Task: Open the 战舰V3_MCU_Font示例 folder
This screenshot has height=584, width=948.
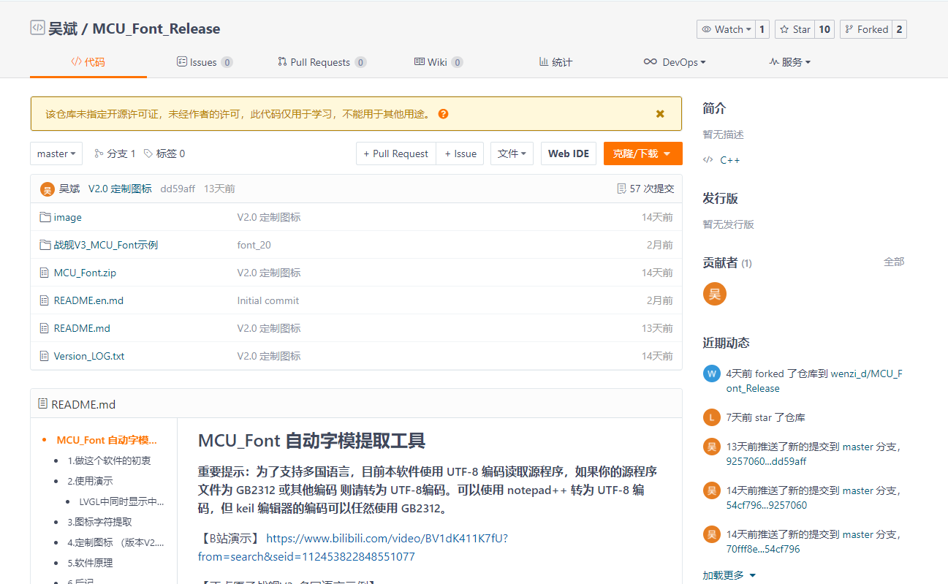Action: [106, 245]
